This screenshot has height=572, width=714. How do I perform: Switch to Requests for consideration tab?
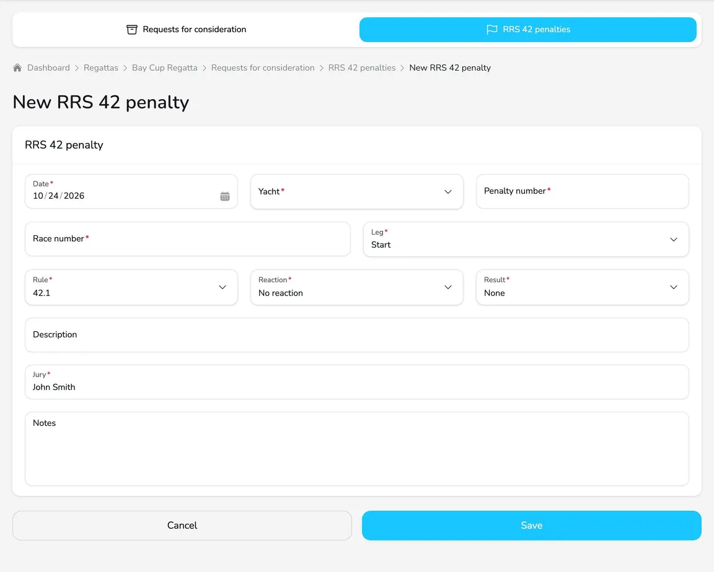click(186, 30)
